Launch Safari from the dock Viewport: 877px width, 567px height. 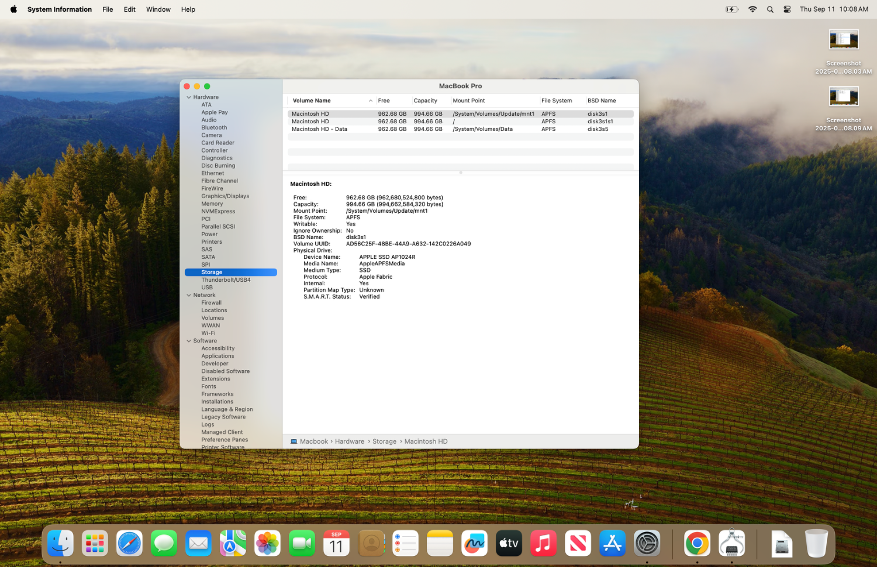click(x=129, y=543)
